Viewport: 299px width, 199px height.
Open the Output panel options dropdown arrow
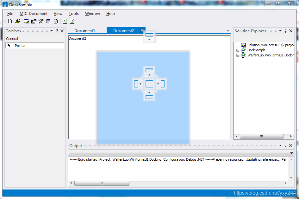point(280,145)
